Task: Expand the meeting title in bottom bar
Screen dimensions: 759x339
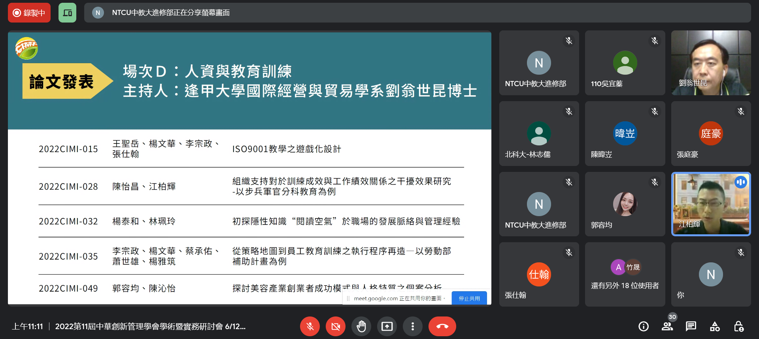Action: point(150,326)
